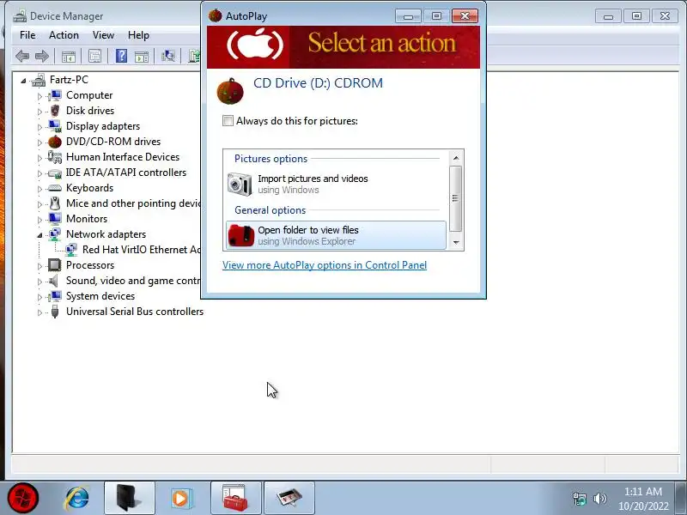
Task: Select the Sound, video and game controllers speaker icon
Action: pos(54,281)
